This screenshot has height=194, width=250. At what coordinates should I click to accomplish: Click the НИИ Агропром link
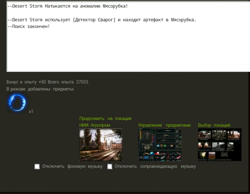95,125
